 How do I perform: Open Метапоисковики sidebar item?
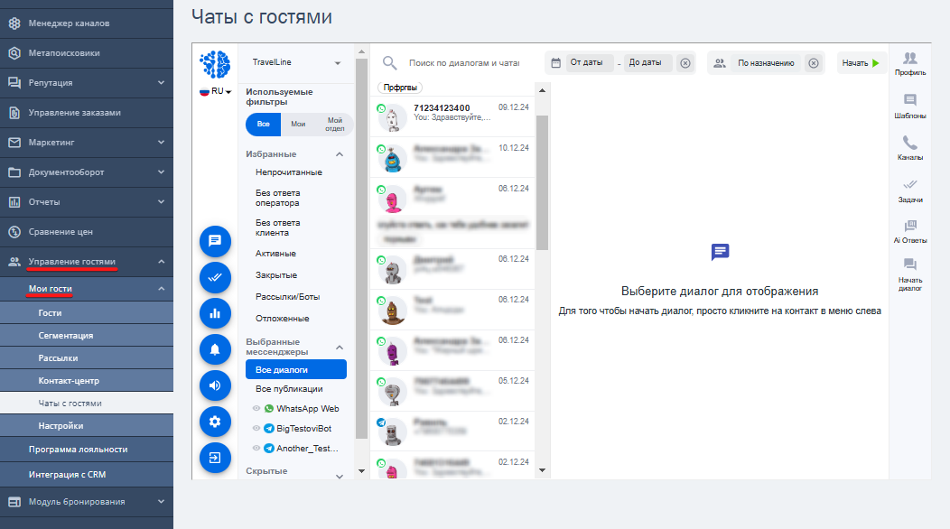(87, 53)
